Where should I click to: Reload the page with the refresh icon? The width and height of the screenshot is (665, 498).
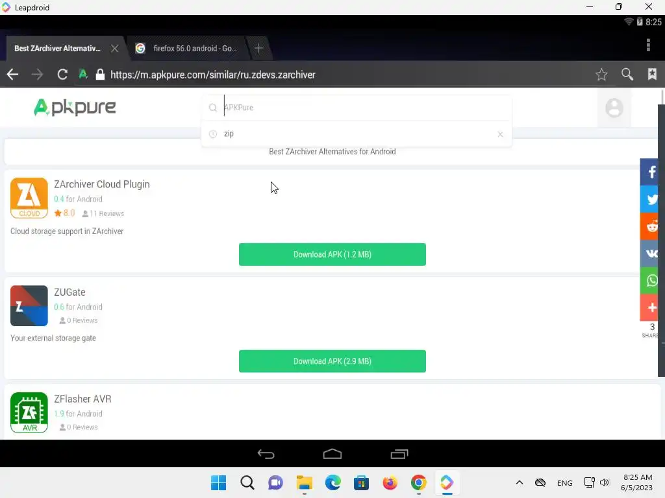pyautogui.click(x=62, y=75)
